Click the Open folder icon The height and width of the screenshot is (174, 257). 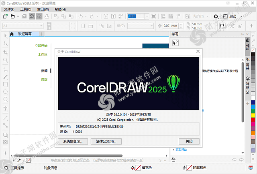tap(12, 16)
